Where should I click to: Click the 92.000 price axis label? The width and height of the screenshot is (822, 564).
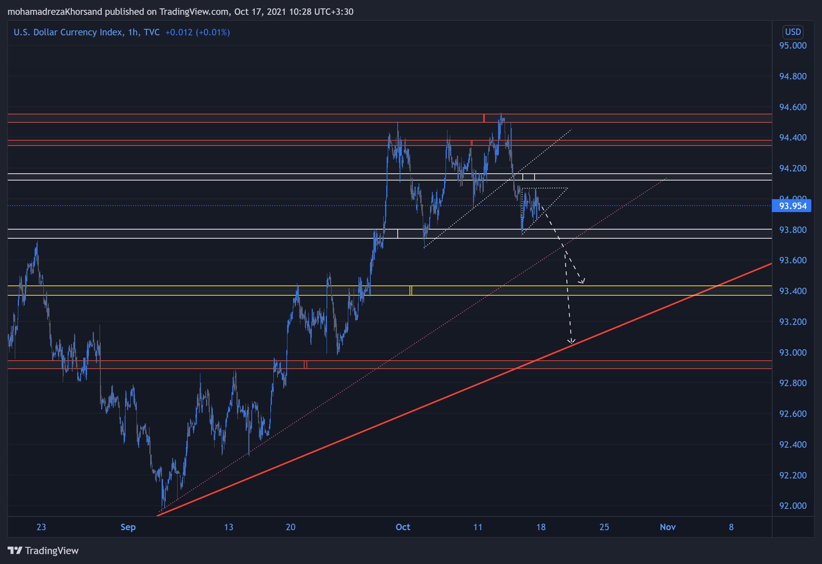click(793, 506)
